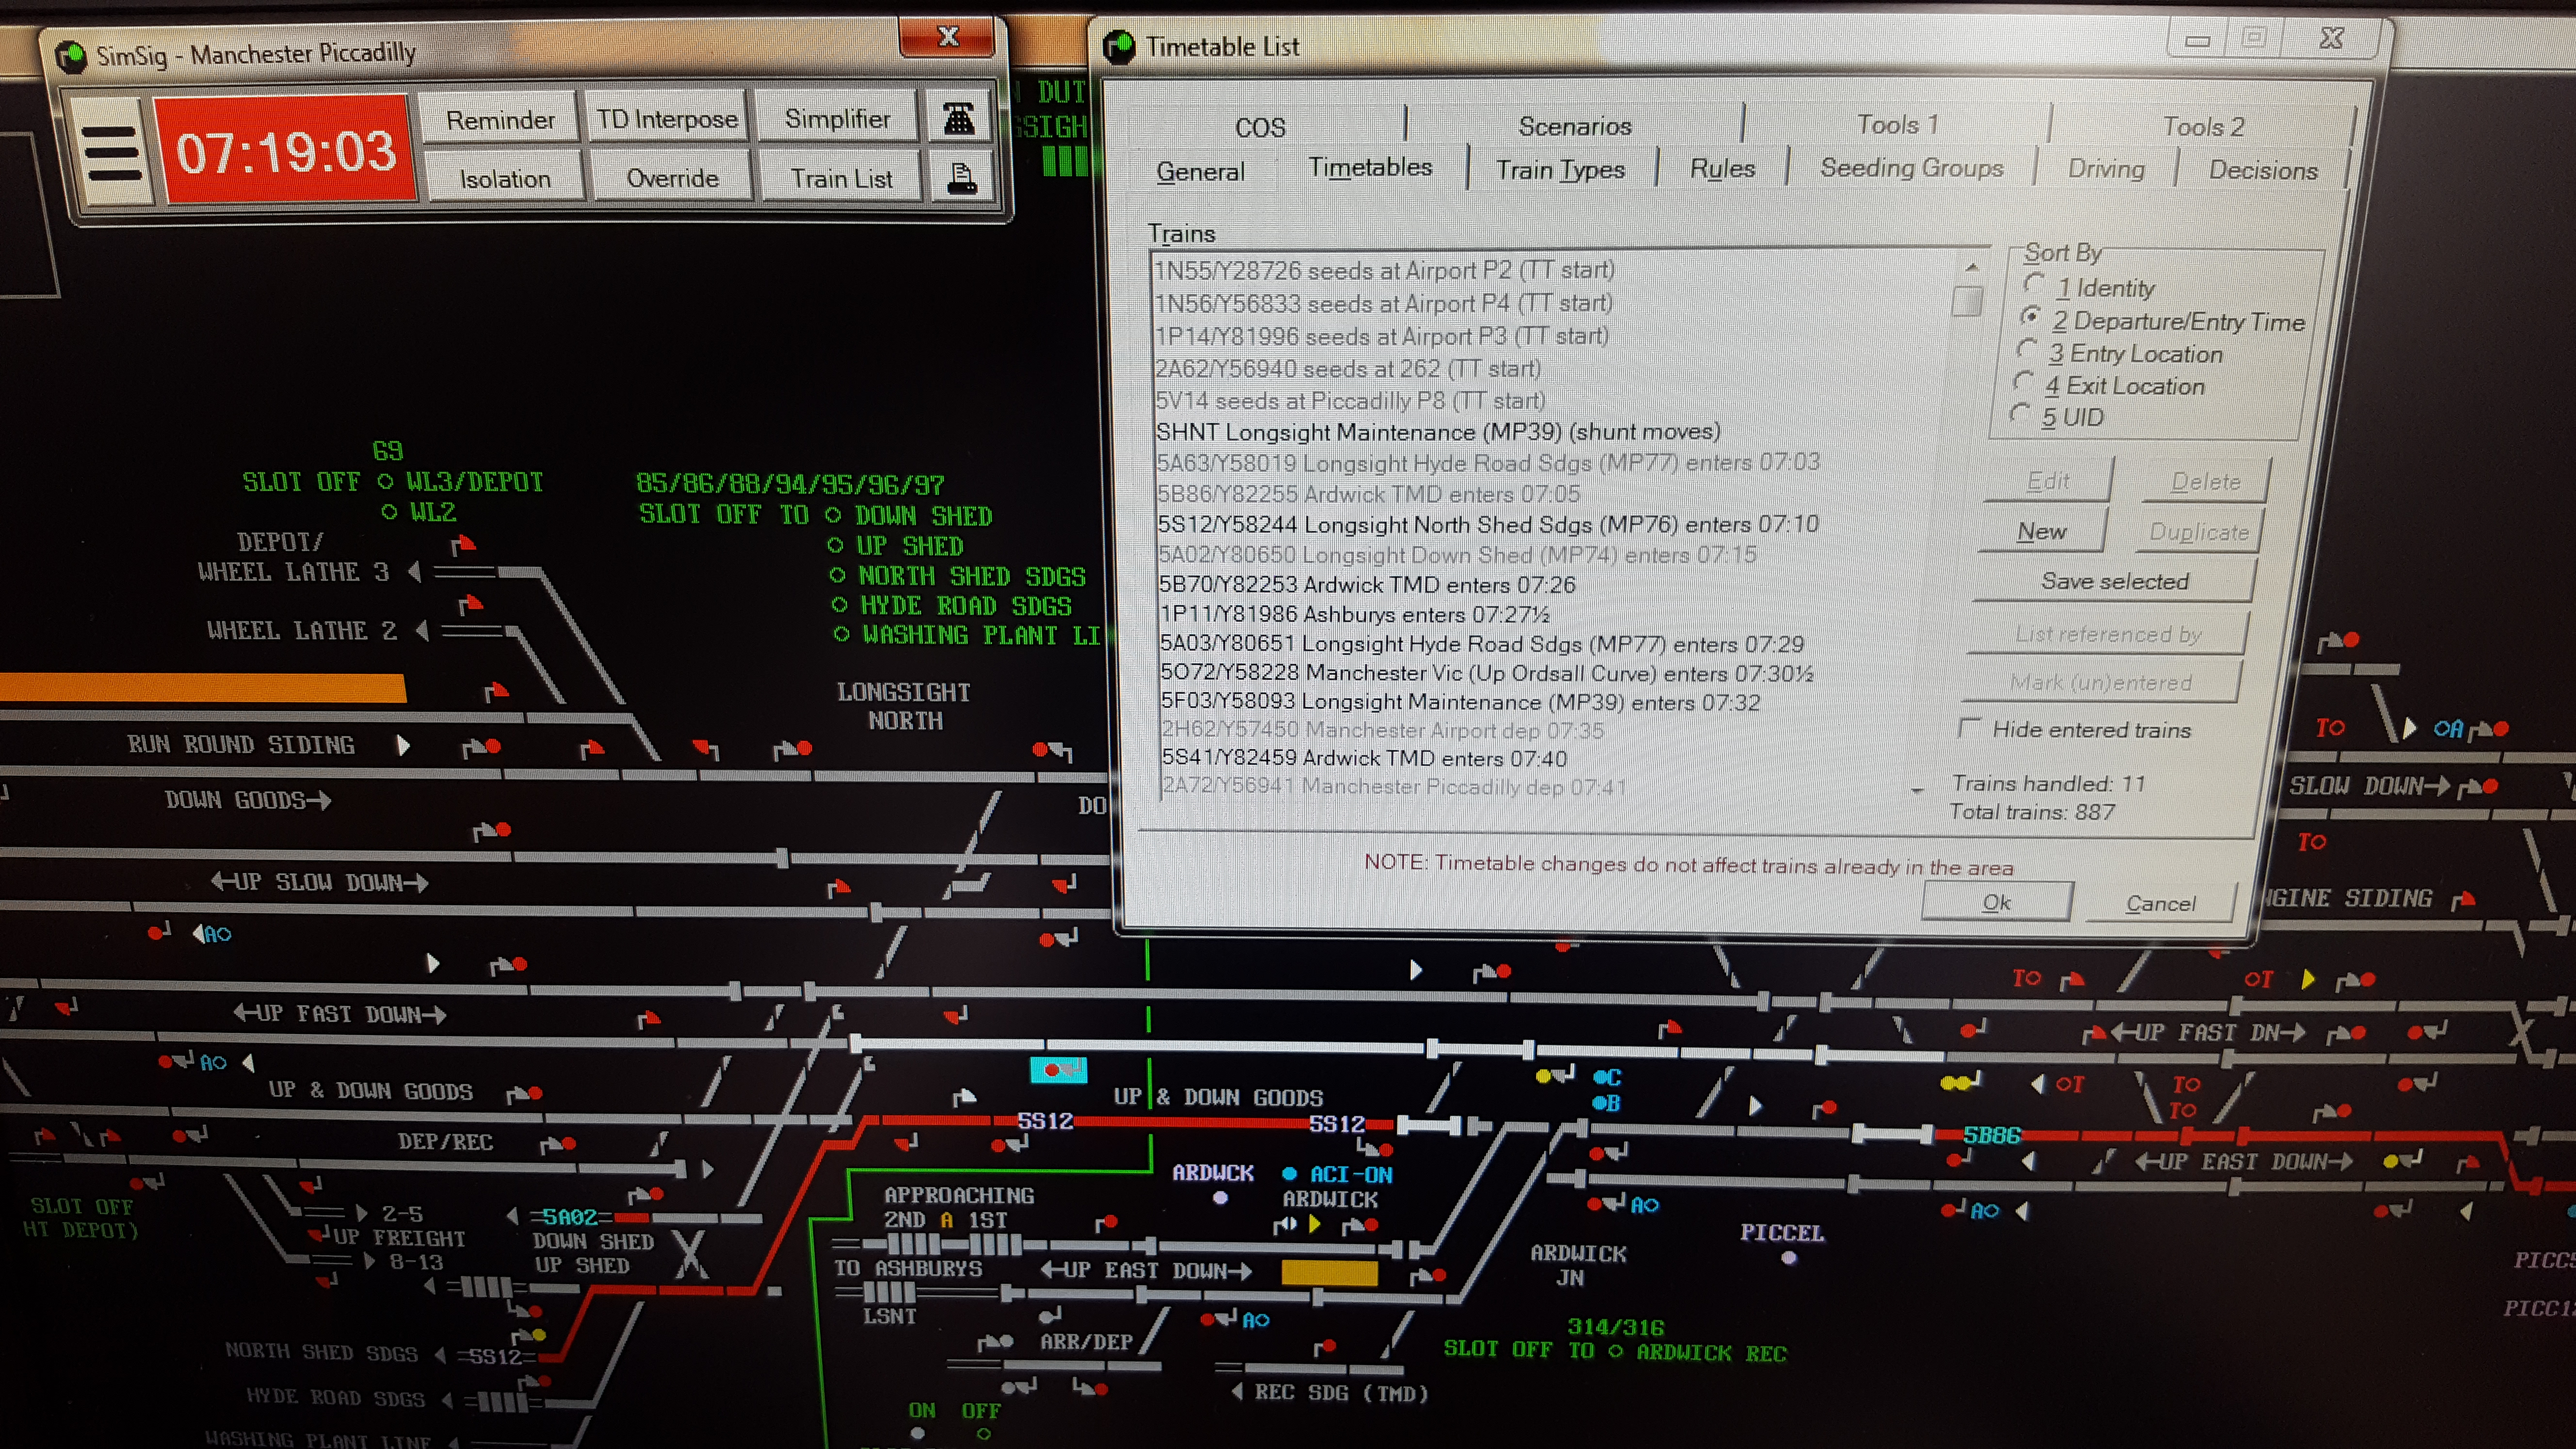2576x1449 pixels.
Task: Select train 5F03/Y58093 Longsight Maintenance
Action: (1460, 701)
